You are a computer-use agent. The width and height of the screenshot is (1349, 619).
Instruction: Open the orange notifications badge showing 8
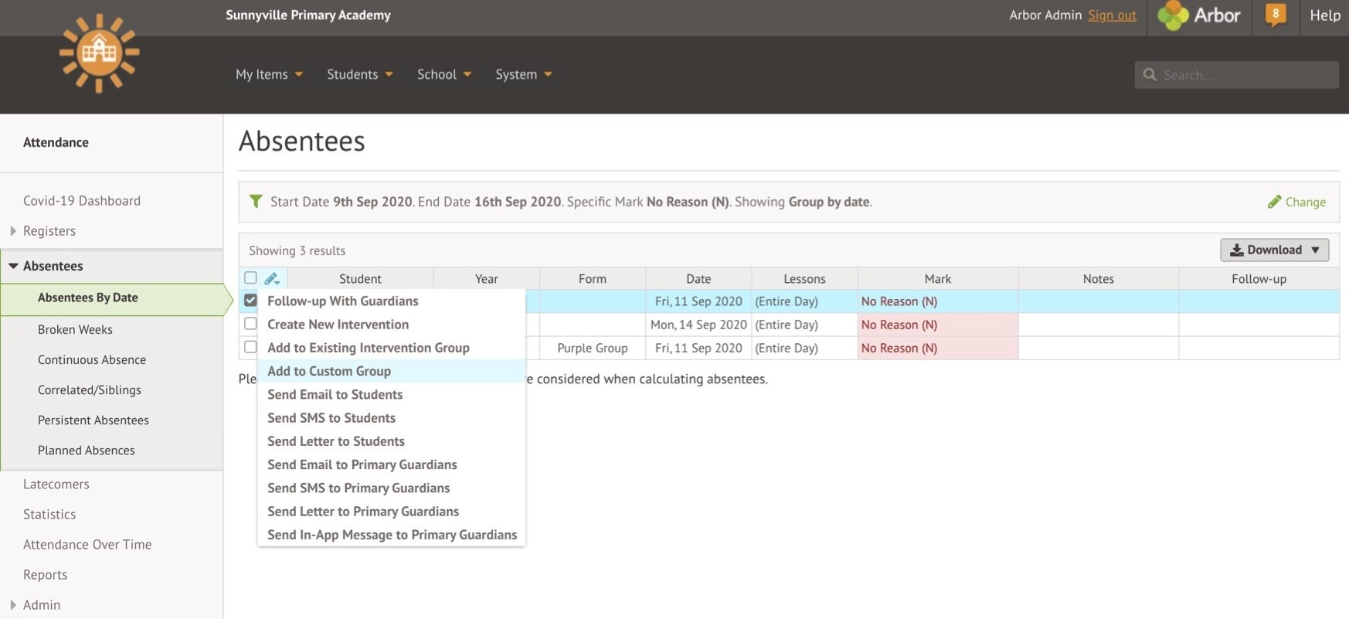pyautogui.click(x=1275, y=15)
